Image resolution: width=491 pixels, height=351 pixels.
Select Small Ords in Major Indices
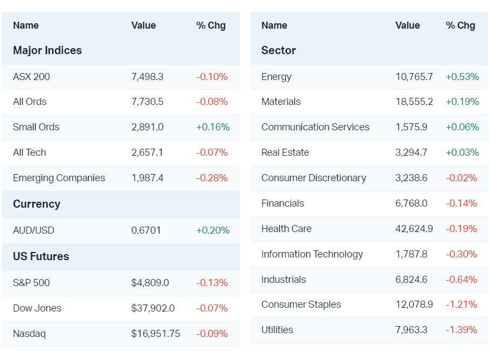click(36, 127)
